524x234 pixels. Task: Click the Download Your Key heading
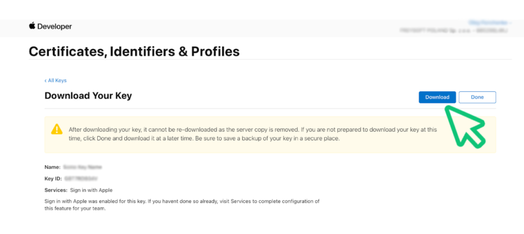(88, 96)
